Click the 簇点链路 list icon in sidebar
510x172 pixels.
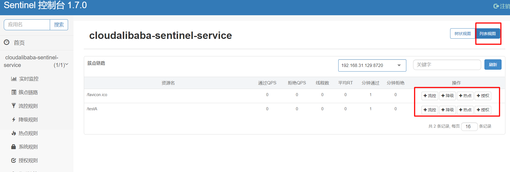tap(14, 92)
